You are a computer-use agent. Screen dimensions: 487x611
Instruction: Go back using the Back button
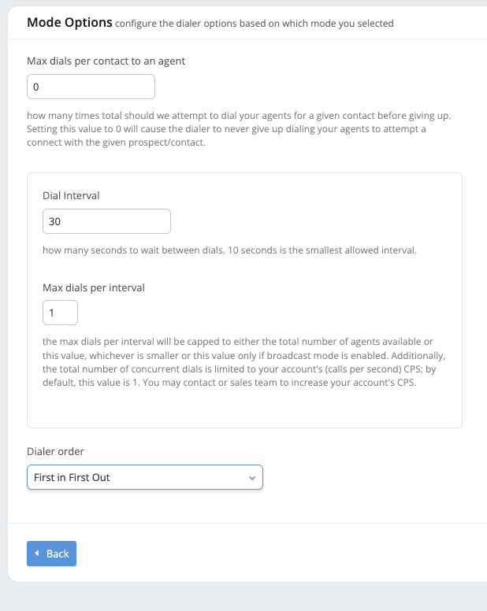51,554
